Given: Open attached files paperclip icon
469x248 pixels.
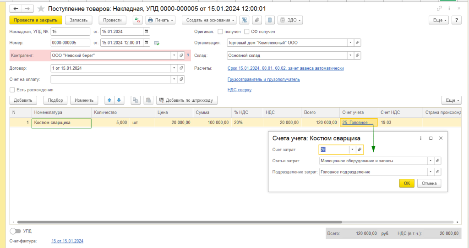Looking at the screenshot, I should coord(257,20).
